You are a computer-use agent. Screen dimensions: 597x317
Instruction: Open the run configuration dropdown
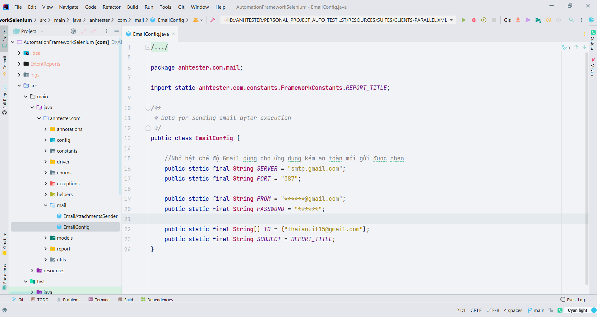click(338, 20)
